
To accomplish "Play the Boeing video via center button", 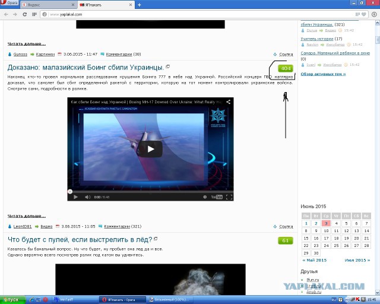I will click(x=150, y=149).
